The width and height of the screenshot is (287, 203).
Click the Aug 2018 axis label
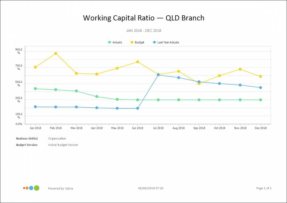tap(179, 128)
